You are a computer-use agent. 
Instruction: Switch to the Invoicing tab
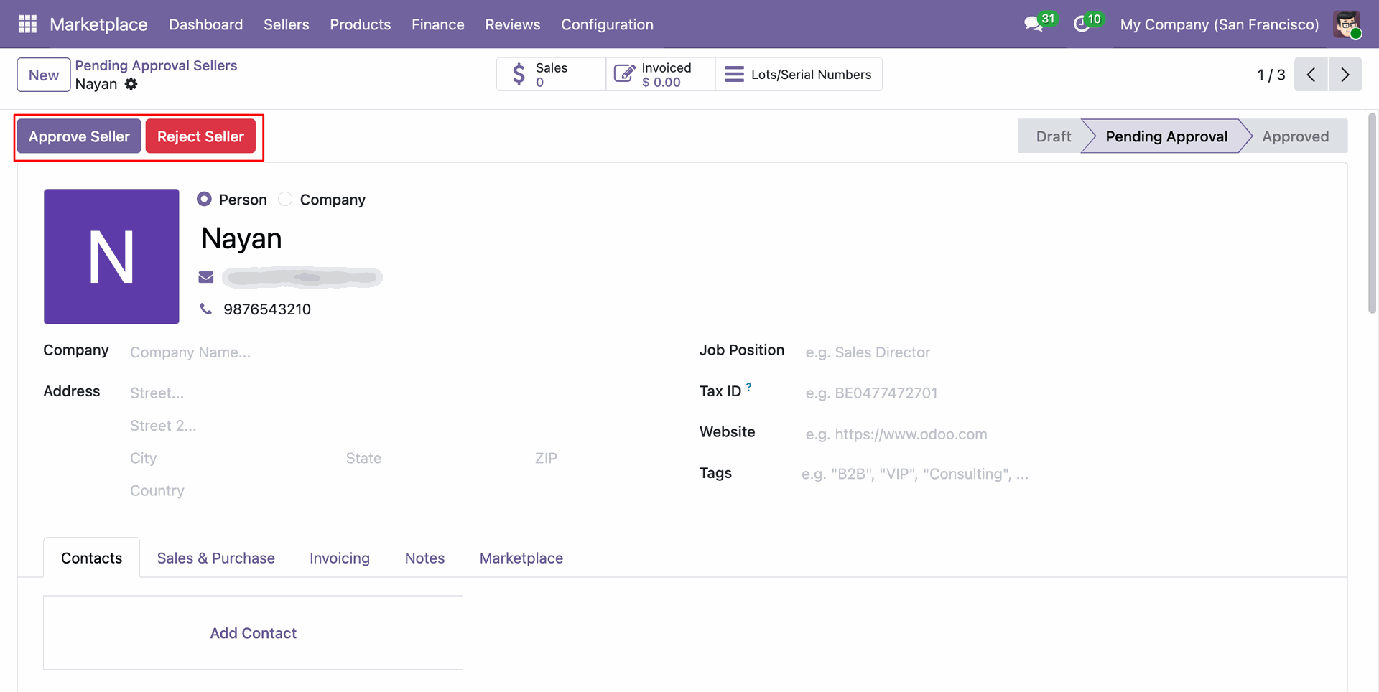click(x=340, y=558)
